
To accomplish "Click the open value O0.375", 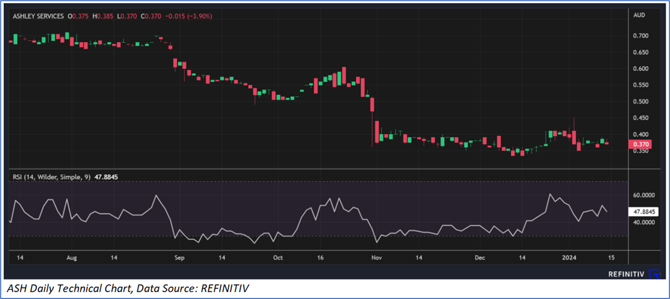I will click(79, 16).
